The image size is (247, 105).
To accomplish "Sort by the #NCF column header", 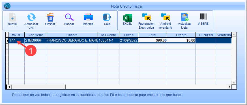I will (16, 35).
